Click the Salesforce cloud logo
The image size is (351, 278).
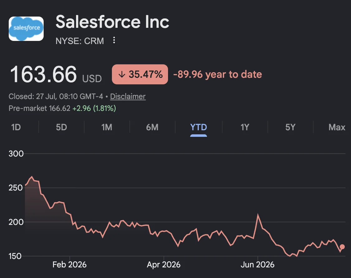[26, 29]
